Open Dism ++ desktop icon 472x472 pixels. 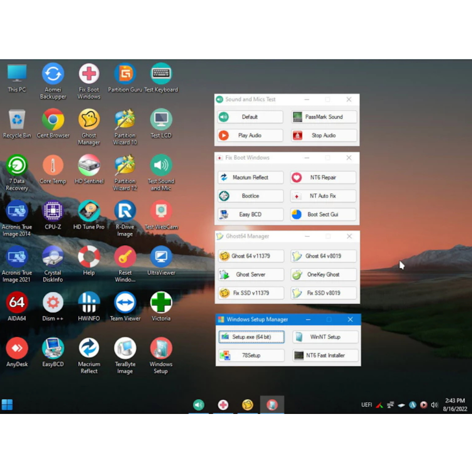(53, 306)
